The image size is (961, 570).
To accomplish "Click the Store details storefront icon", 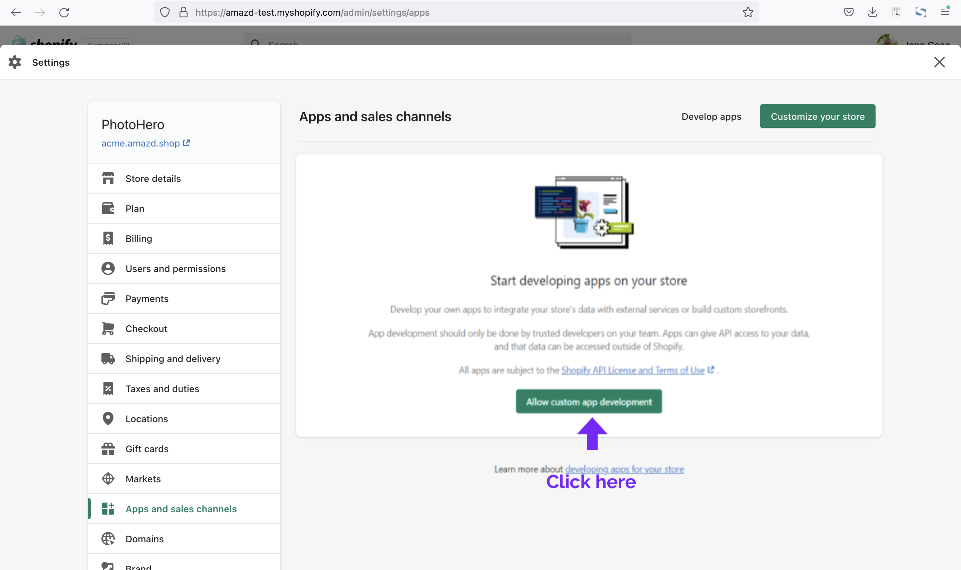I will point(108,179).
